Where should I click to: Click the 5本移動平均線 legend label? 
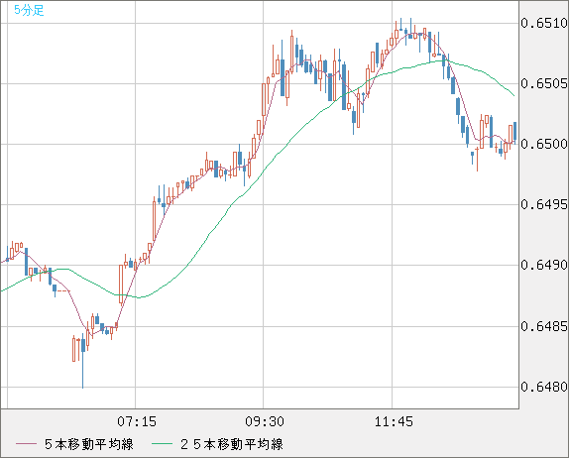click(89, 444)
